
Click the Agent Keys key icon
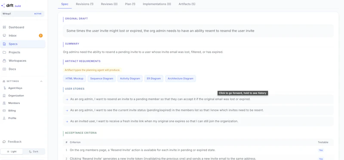tap(4, 88)
